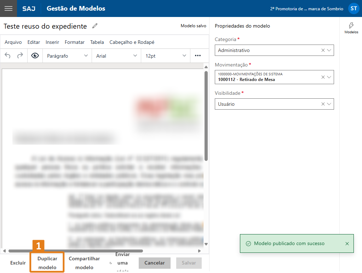362x273 pixels.
Task: Expand the Movimentação dropdown
Action: (329, 77)
